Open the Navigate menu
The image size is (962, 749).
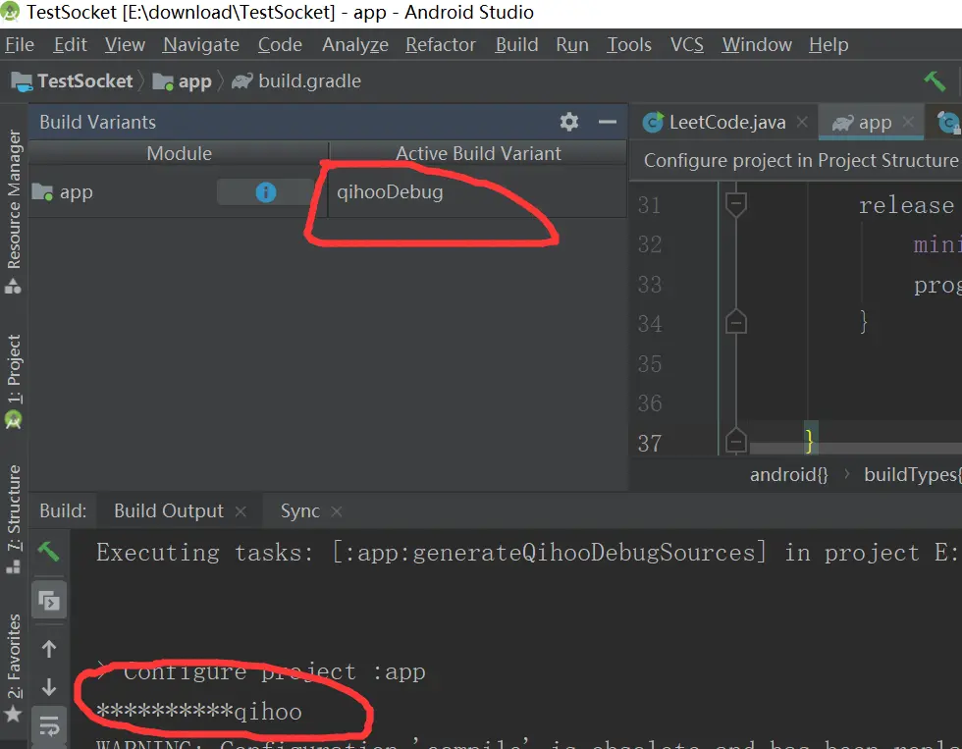(x=201, y=45)
